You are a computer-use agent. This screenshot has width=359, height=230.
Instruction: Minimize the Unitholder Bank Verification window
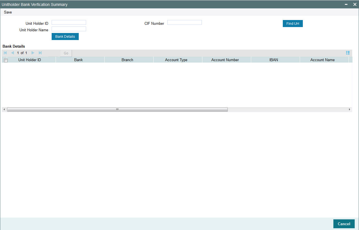346,5
